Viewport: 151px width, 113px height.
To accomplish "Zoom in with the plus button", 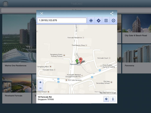I will [x=40, y=82].
